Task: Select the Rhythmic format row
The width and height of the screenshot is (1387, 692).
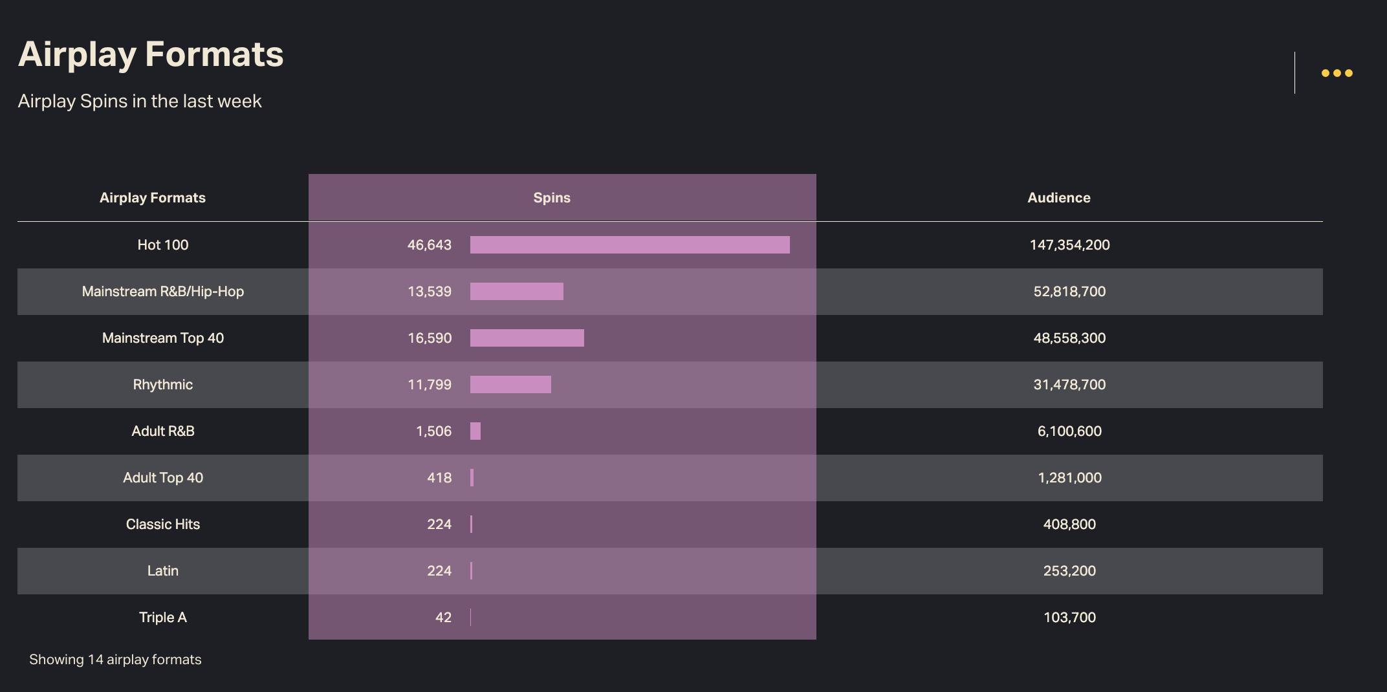Action: pyautogui.click(x=163, y=385)
